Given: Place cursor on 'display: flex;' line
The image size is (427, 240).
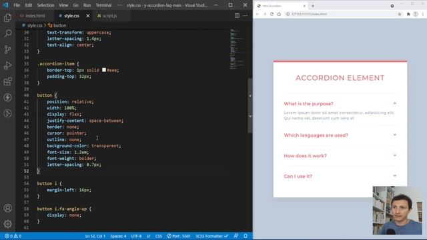Looking at the screenshot, I should 64,114.
